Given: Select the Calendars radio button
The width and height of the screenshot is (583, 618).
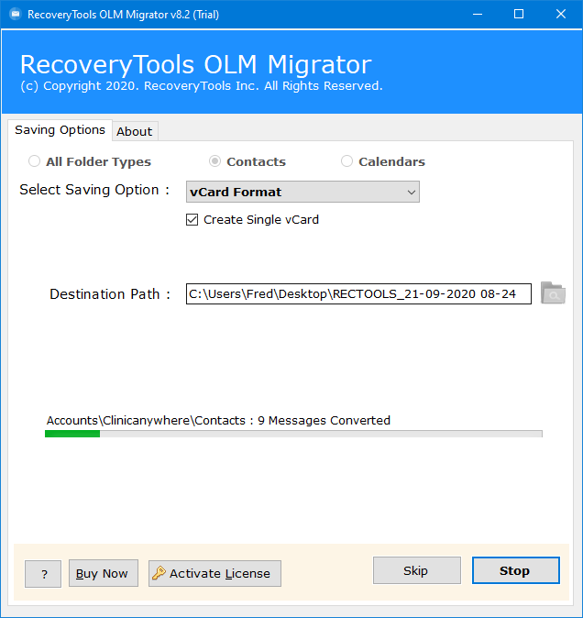Looking at the screenshot, I should 347,161.
